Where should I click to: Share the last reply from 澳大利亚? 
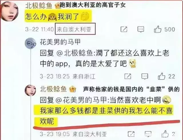click(x=131, y=134)
